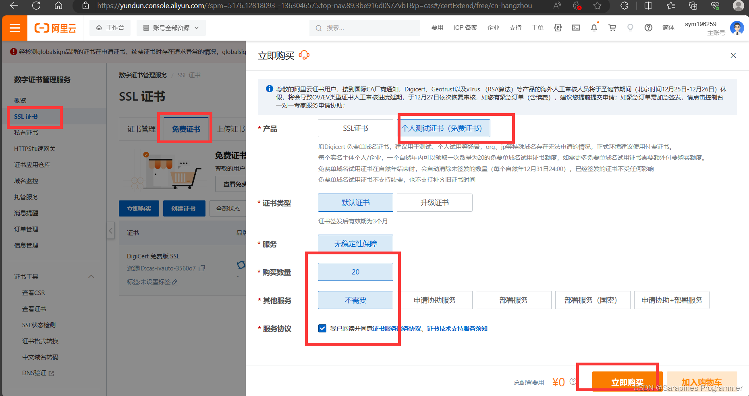The image size is (749, 396).
Task: Click price help question icon
Action: pos(573,382)
